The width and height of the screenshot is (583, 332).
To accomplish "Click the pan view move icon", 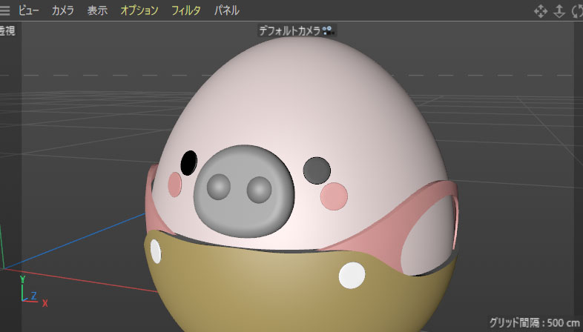I will [x=540, y=11].
